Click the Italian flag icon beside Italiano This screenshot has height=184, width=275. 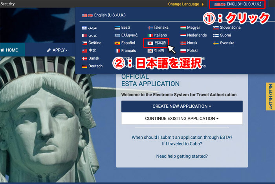[x=150, y=35]
